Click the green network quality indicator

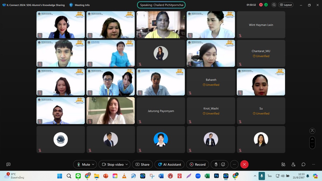click(266, 5)
